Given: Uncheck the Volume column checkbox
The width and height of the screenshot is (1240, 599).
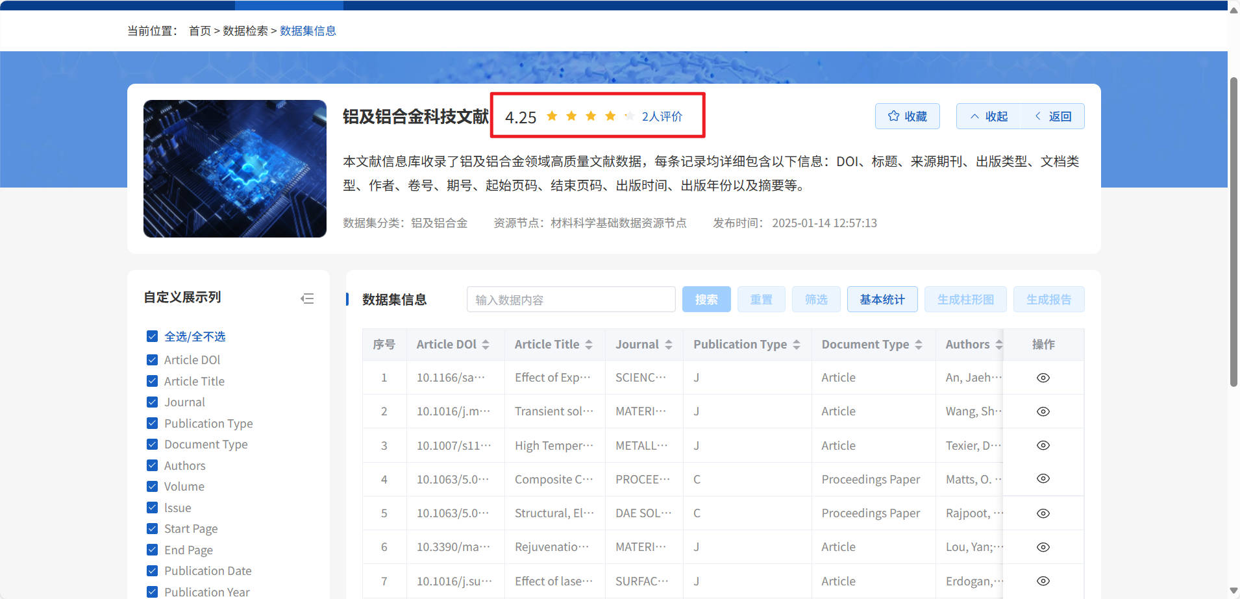Looking at the screenshot, I should (153, 487).
